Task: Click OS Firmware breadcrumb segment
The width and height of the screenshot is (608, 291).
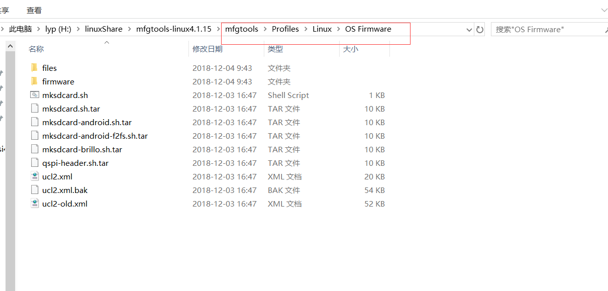Action: [x=368, y=29]
